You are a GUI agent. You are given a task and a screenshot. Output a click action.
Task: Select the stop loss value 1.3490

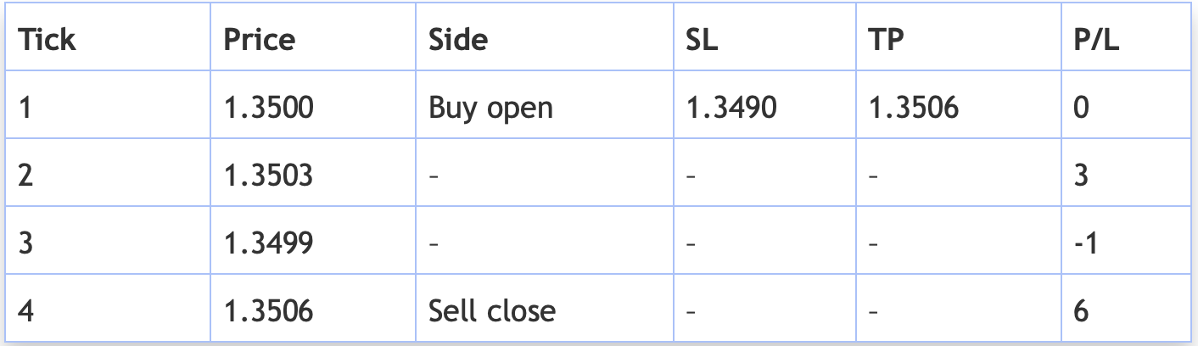point(731,108)
